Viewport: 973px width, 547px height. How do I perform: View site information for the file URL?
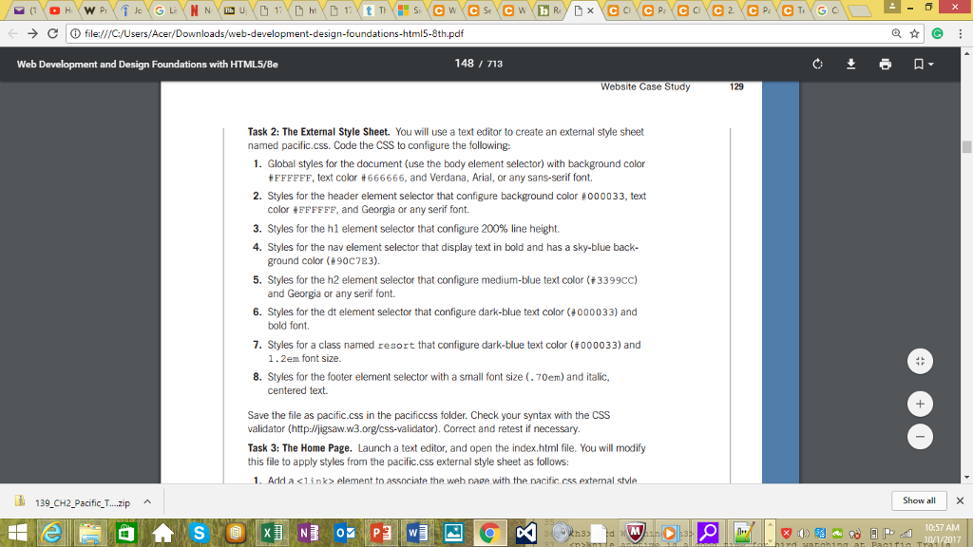coord(75,33)
